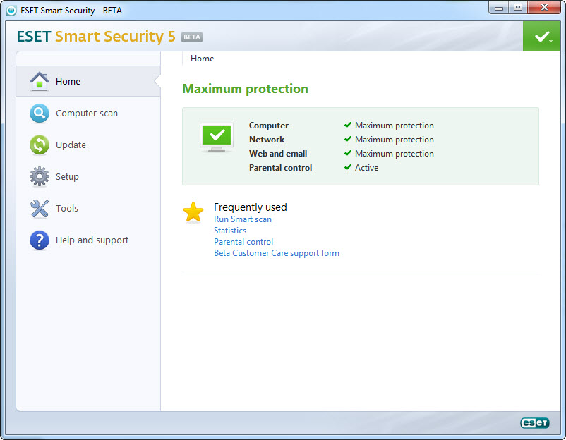Open the green checkmark status dropdown
This screenshot has height=440, width=566.
coord(542,37)
